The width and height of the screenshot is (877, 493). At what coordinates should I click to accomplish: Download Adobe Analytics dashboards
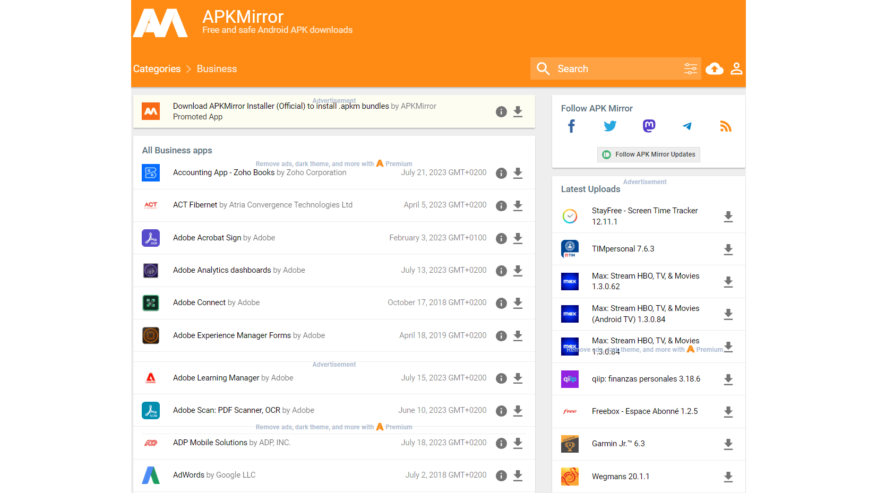tap(518, 271)
